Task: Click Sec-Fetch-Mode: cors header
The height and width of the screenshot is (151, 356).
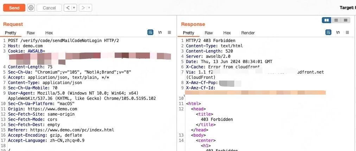Action: pyautogui.click(x=33, y=119)
